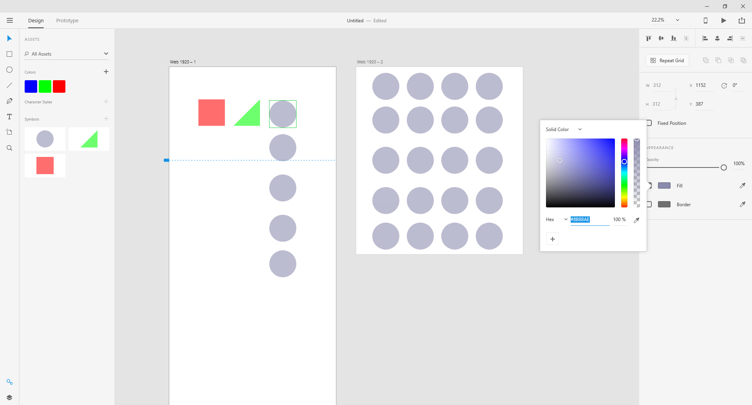Select the Line tool
752x405 pixels.
coord(9,85)
